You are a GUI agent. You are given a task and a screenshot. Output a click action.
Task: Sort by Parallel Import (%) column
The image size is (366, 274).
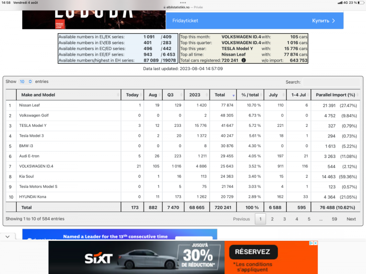(335, 95)
